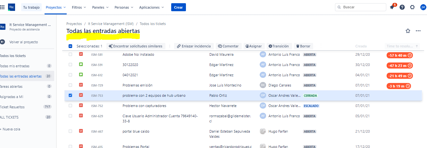The image size is (427, 148).
Task: Click the -57 h 40 m SLA badge
Action: pyautogui.click(x=399, y=55)
